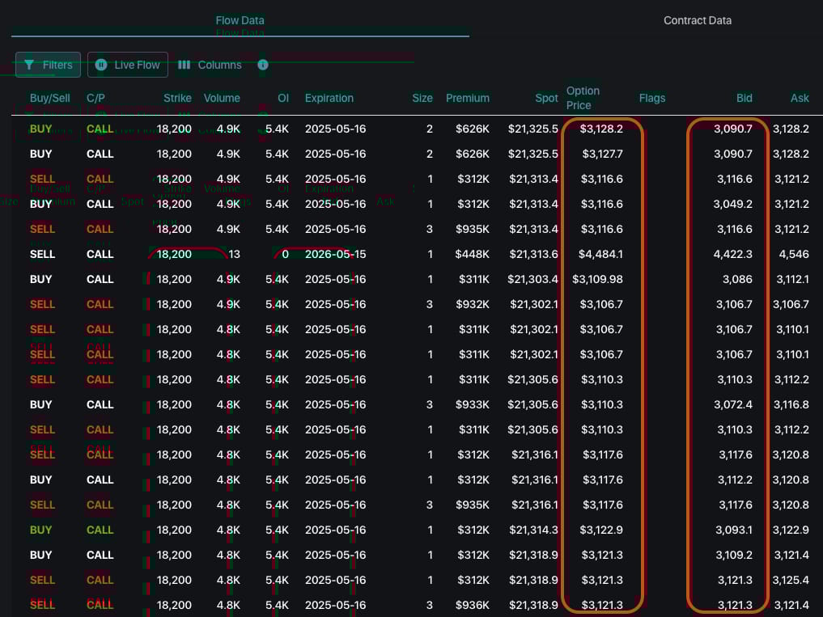Click the info circle icon beside Columns

pos(263,65)
